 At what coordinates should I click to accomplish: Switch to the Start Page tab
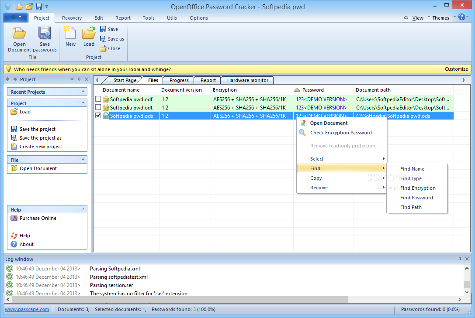click(125, 80)
